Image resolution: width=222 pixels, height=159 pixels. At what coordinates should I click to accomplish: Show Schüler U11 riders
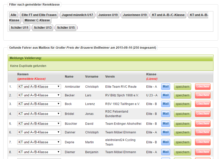tap(20, 28)
